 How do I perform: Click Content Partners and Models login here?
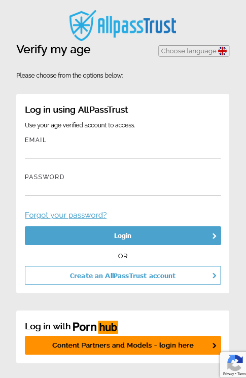pyautogui.click(x=123, y=346)
